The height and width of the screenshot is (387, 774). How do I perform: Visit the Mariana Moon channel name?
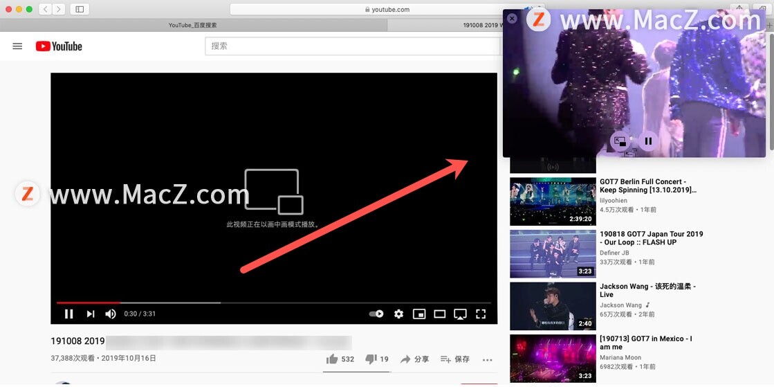620,358
